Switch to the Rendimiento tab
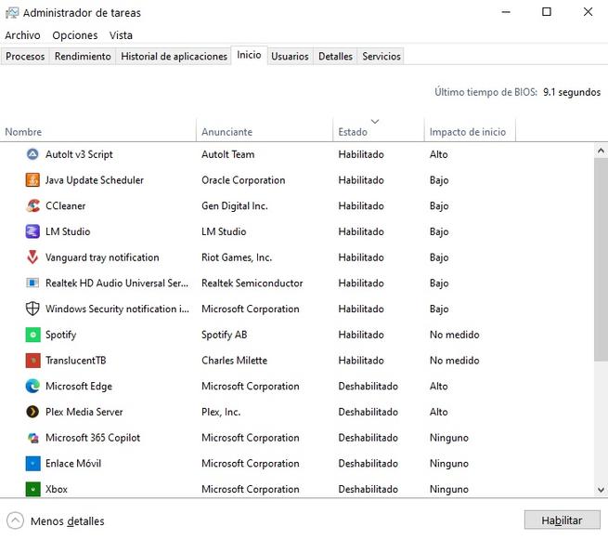This screenshot has height=540, width=608. click(x=83, y=57)
